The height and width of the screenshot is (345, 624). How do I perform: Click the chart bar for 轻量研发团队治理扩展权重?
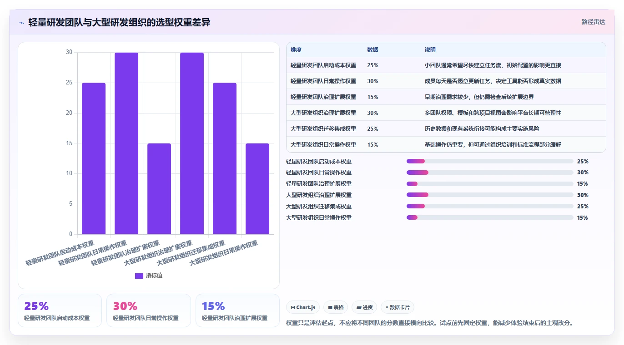coord(159,189)
